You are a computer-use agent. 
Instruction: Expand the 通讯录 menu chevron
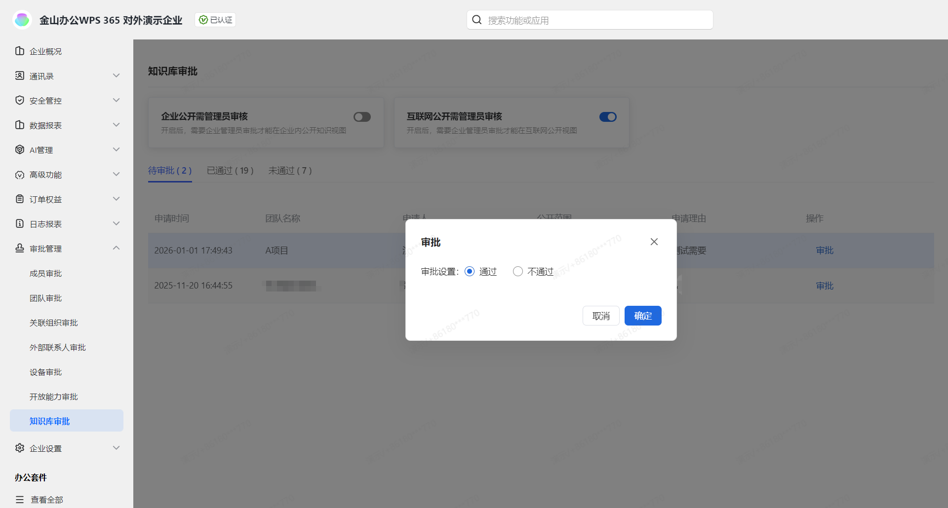[117, 75]
